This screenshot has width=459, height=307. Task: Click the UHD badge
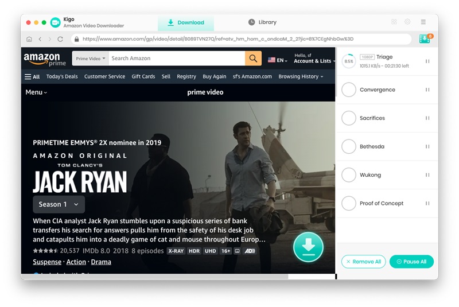pyautogui.click(x=210, y=251)
